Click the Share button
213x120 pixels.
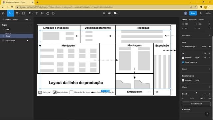pyautogui.click(x=193, y=13)
